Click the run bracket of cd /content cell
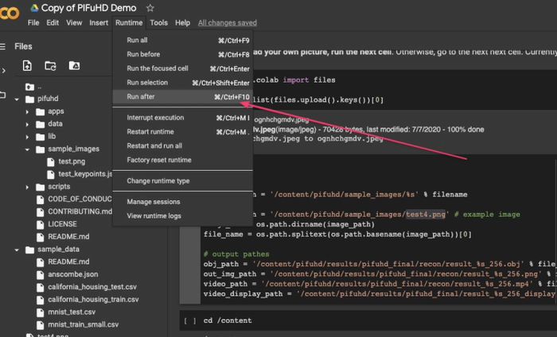 [x=189, y=320]
